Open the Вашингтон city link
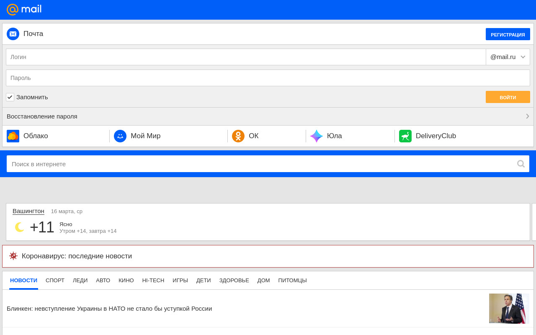The image size is (536, 335). (28, 211)
